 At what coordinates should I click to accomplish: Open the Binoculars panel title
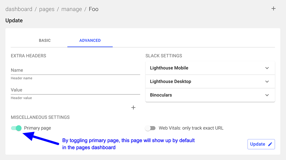tap(161, 95)
